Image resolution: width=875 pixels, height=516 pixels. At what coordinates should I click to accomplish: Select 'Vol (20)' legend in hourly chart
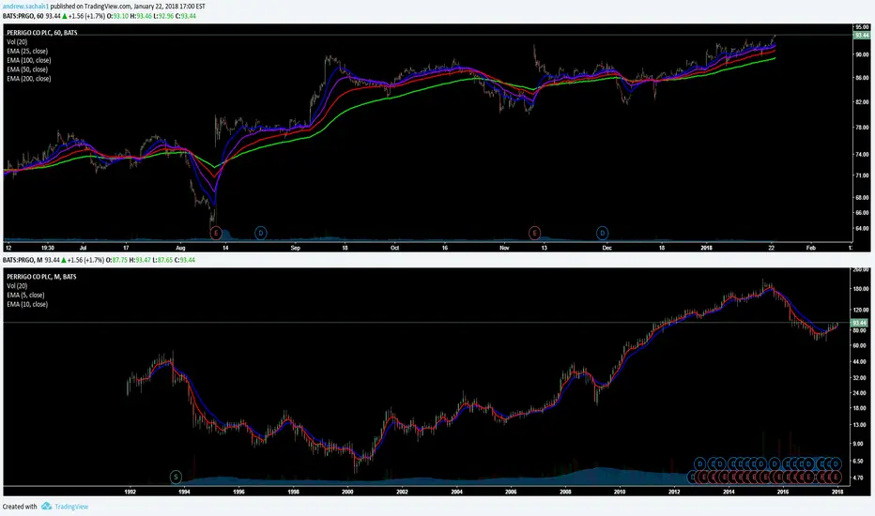[x=17, y=42]
